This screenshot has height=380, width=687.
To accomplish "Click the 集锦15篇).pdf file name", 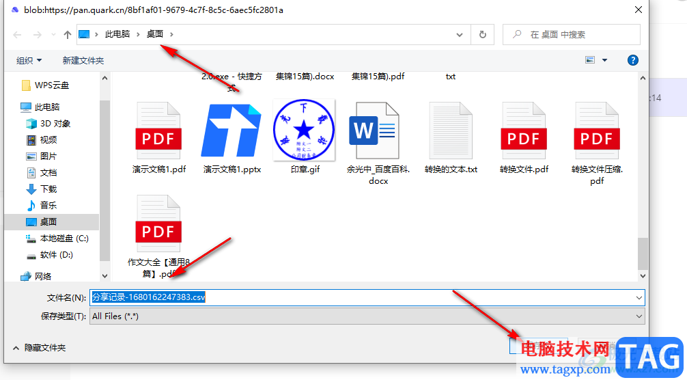I will (378, 77).
